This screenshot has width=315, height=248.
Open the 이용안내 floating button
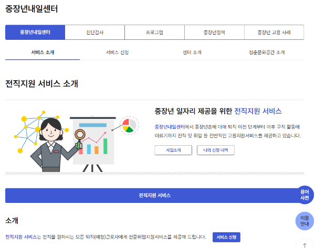tap(304, 221)
